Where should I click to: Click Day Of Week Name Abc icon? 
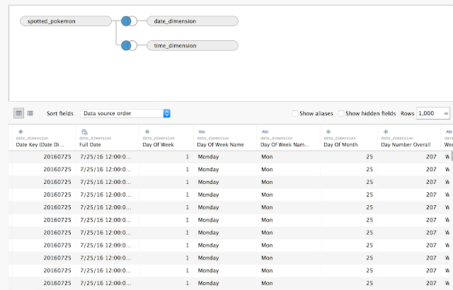[x=202, y=132]
